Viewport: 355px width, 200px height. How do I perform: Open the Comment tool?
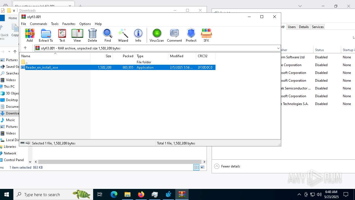(174, 35)
